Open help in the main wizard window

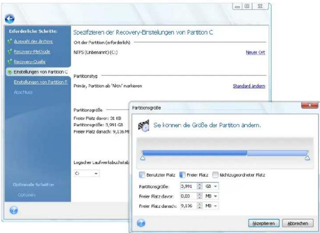coord(14,210)
